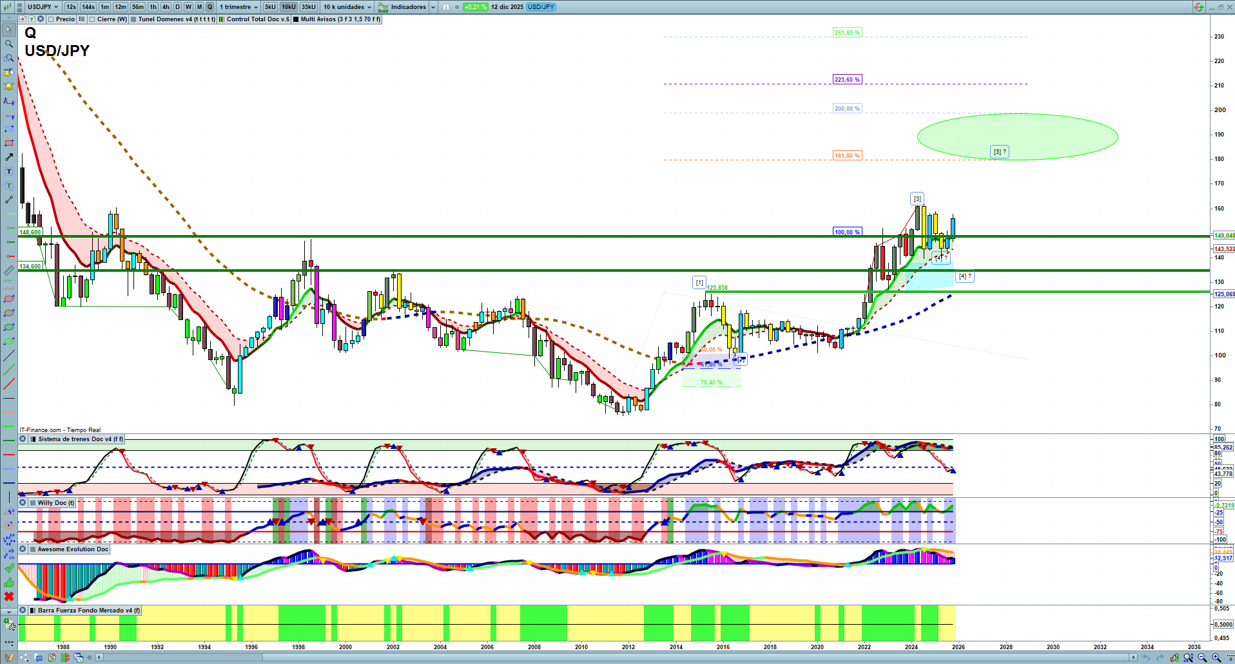
Task: Switch to the 1h timeframe
Action: click(x=153, y=7)
